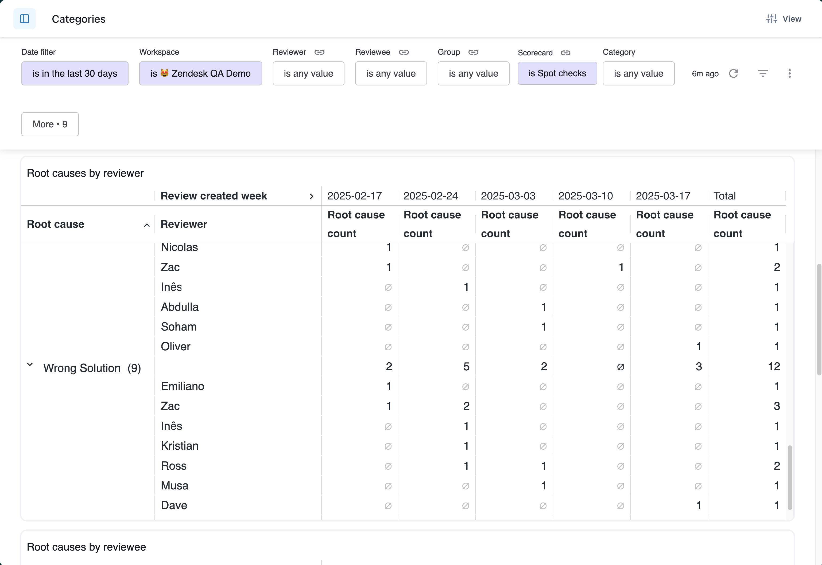
Task: Toggle the filters bar icon
Action: coord(762,73)
